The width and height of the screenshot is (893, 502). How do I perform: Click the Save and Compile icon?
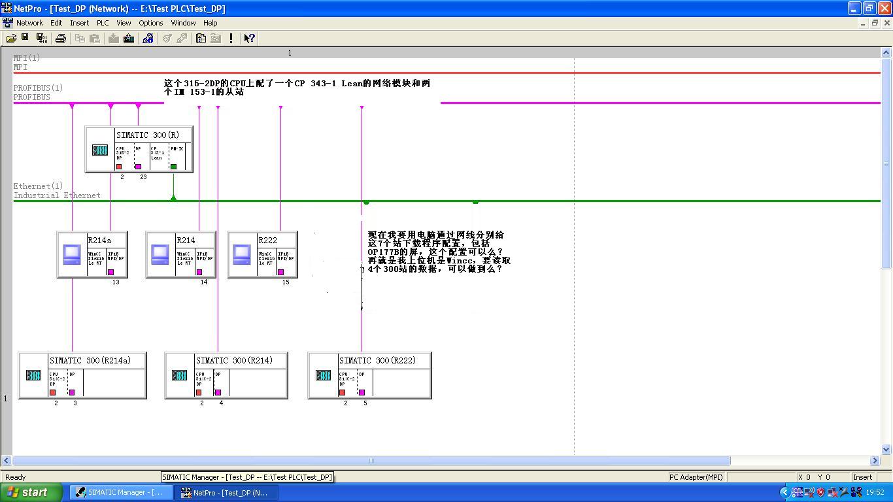coord(41,39)
